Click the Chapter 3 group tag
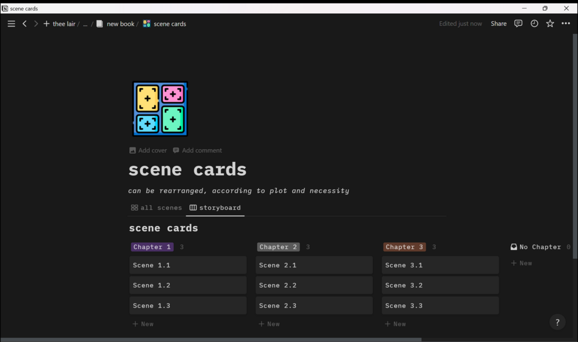 click(x=404, y=247)
